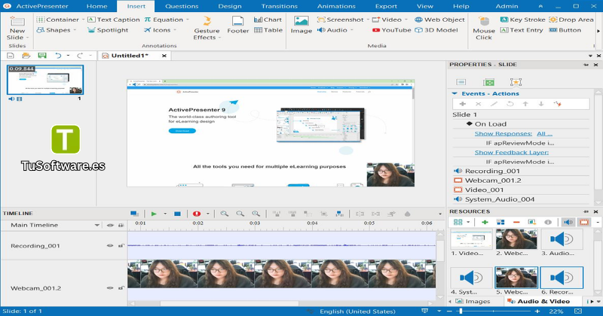
Task: Click the Show Feedback Layer link
Action: 512,153
